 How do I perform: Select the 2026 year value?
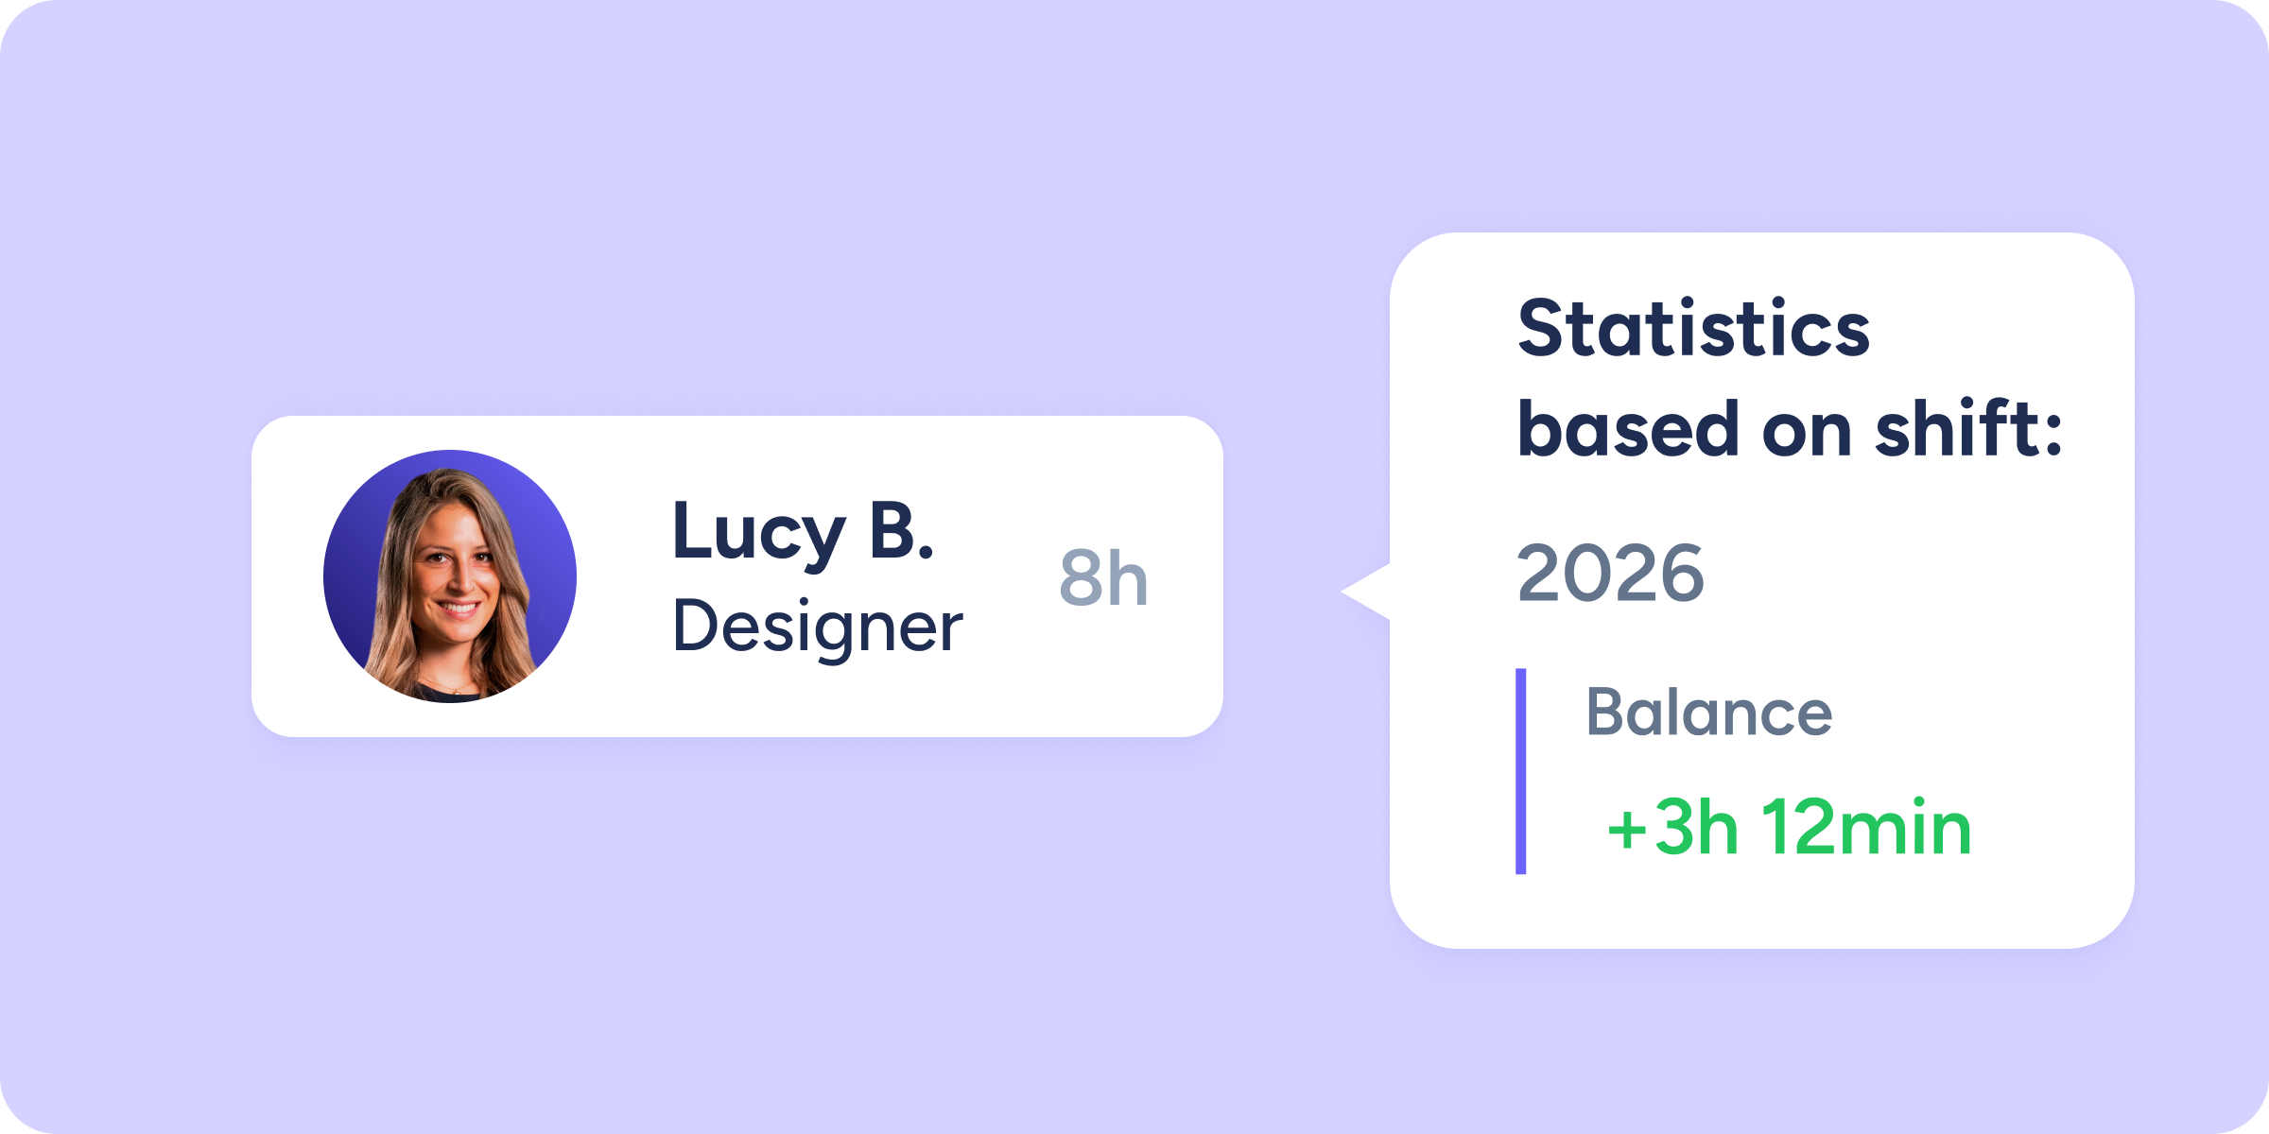[1610, 574]
